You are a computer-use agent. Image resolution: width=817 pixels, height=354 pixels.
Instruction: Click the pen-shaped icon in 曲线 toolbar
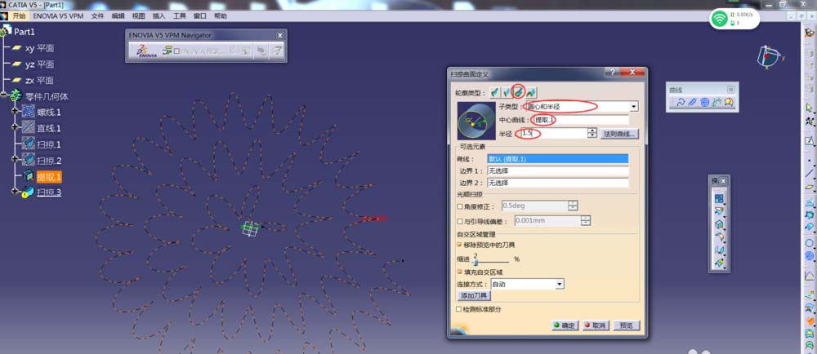(x=692, y=103)
